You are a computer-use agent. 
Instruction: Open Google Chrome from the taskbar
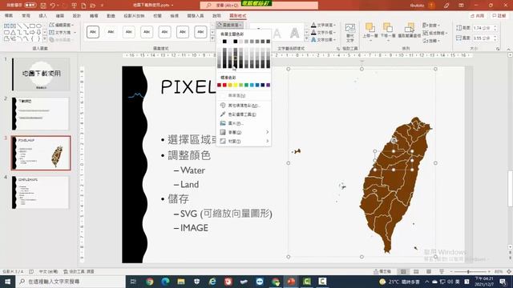150,282
